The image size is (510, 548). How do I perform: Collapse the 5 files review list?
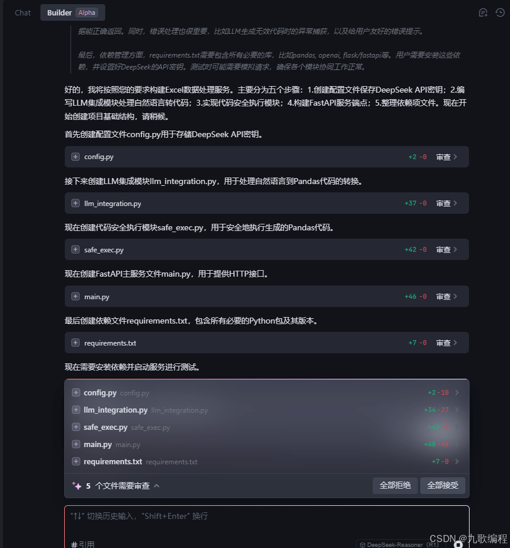coord(157,486)
